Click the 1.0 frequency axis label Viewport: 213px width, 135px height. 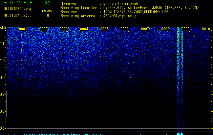[x=2, y=61]
